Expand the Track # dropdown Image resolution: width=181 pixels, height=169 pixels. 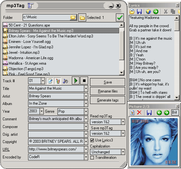[x=43, y=81]
